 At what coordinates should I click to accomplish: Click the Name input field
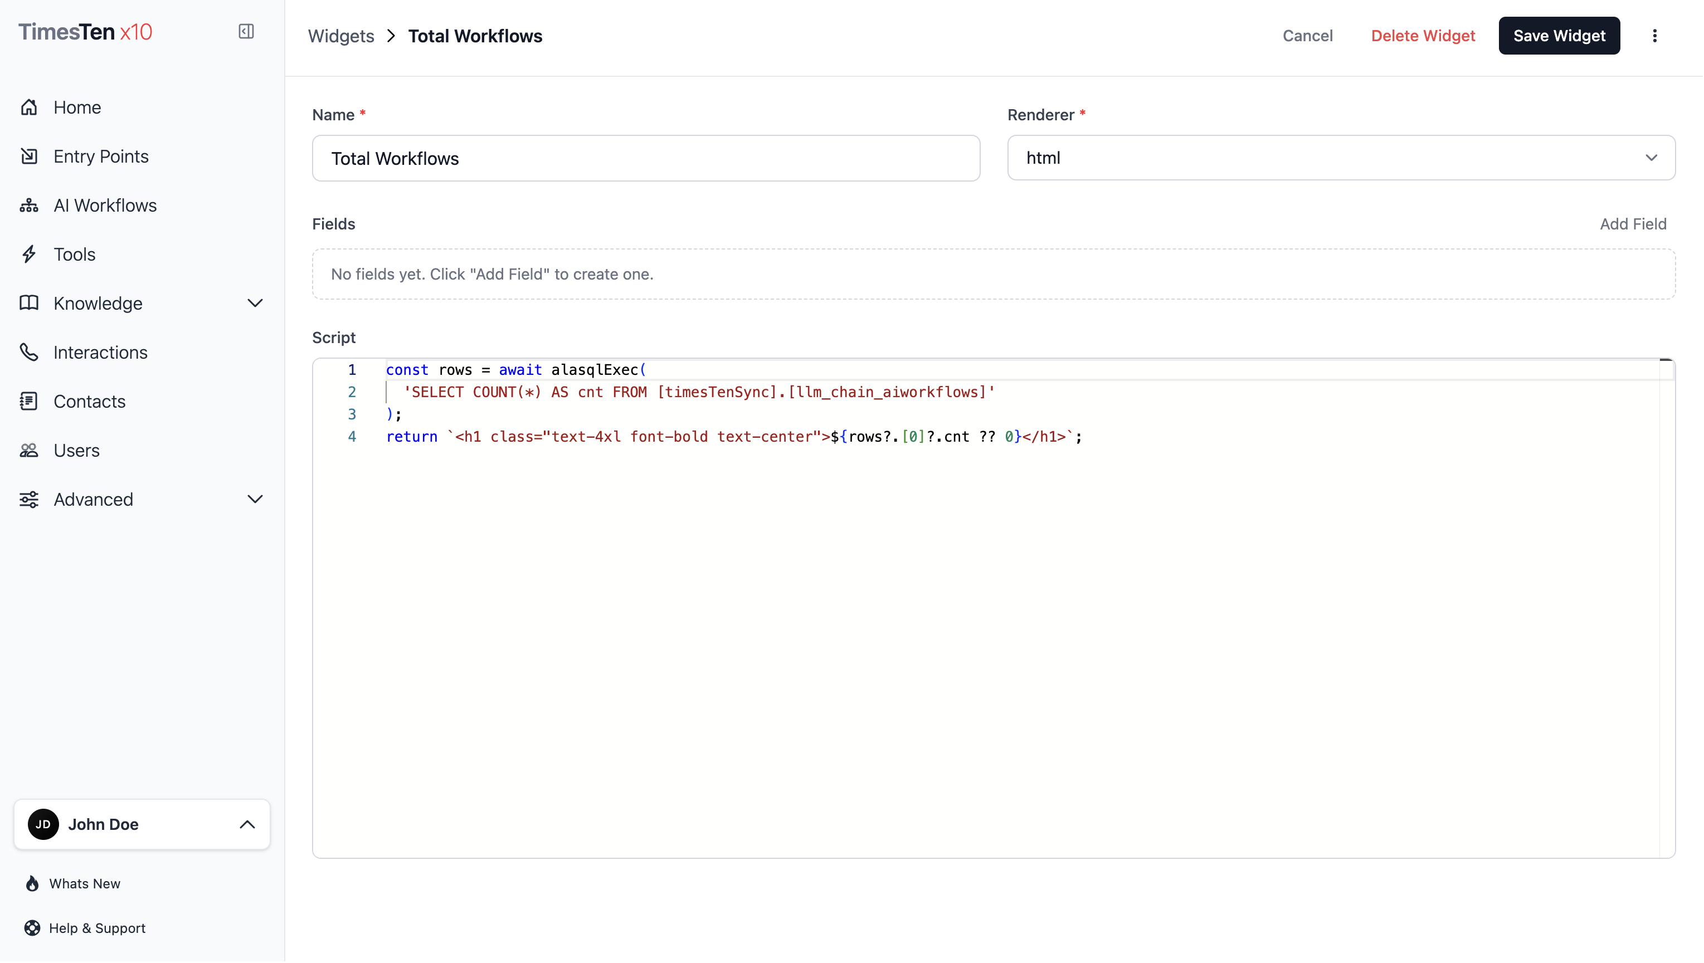646,158
